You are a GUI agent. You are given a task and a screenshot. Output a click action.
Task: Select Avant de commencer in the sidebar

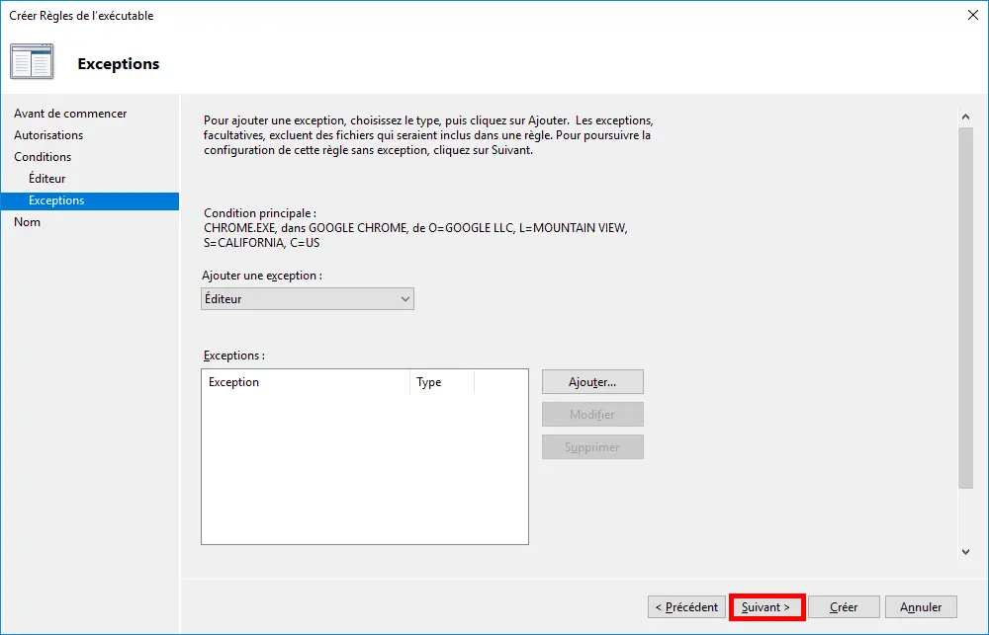tap(71, 113)
